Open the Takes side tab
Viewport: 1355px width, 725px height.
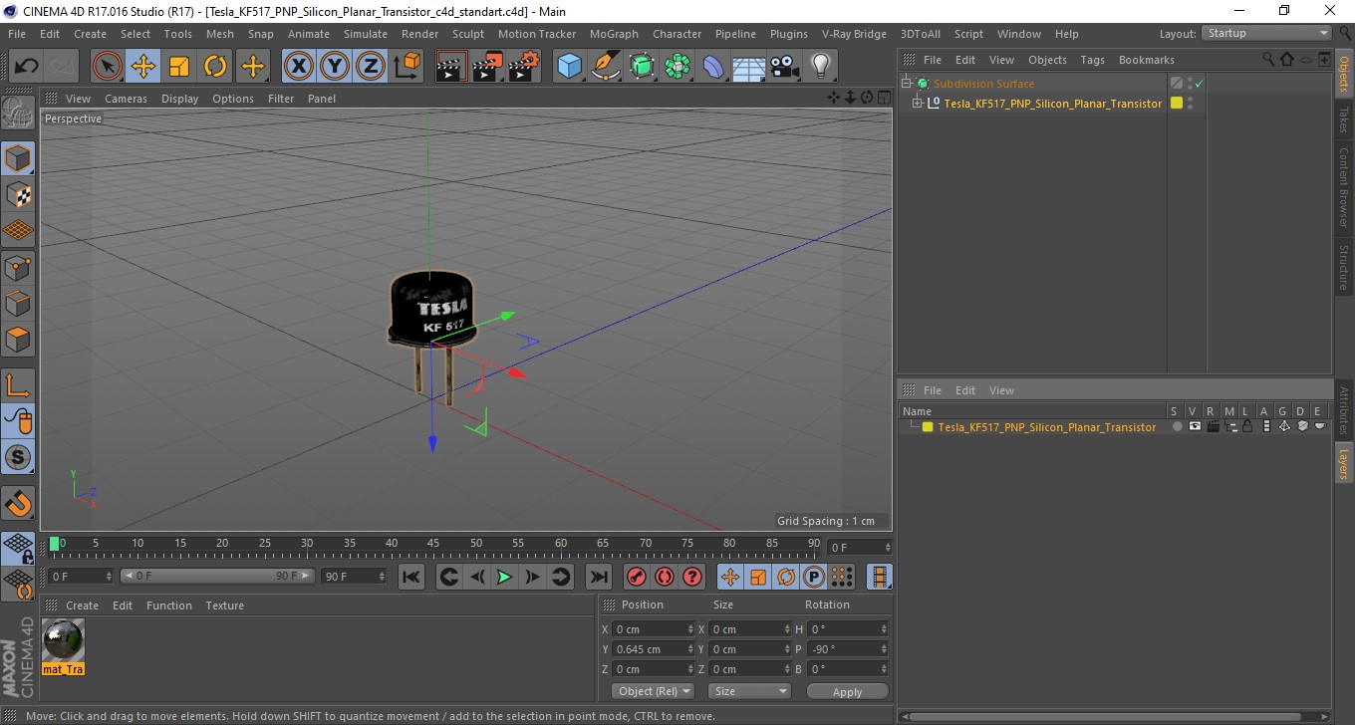pos(1344,120)
